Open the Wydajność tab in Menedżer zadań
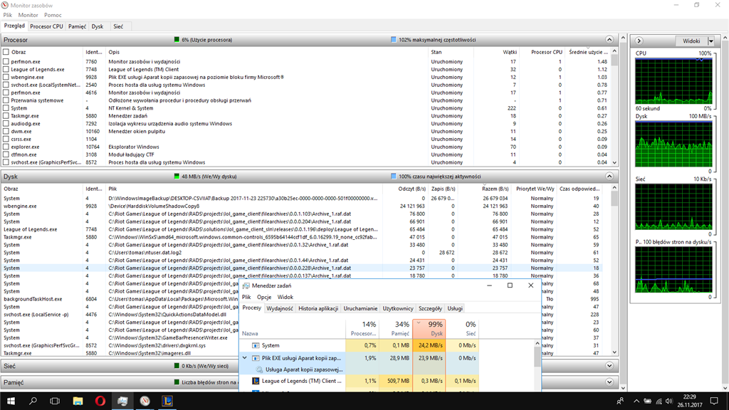Screen dimensions: 729x410 click(280, 309)
